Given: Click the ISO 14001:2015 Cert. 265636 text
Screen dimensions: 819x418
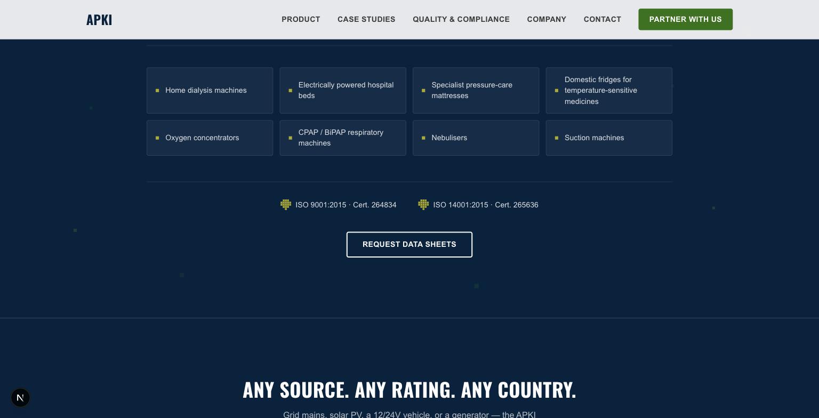Looking at the screenshot, I should (x=486, y=205).
